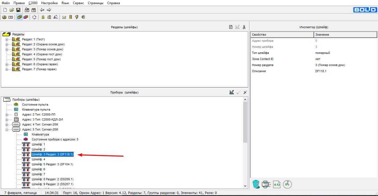Click the device icon beside the magnifier
The height and width of the screenshot is (196, 378).
(x=34, y=10)
